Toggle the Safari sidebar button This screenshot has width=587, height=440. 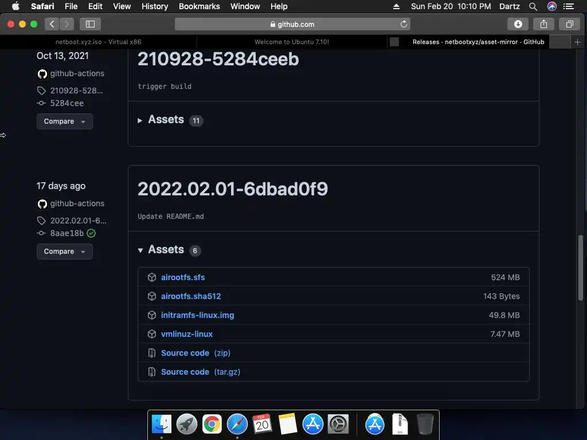pyautogui.click(x=90, y=24)
